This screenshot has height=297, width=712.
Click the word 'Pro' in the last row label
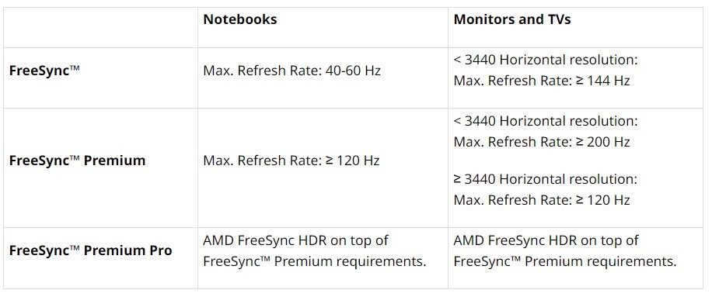coord(161,250)
